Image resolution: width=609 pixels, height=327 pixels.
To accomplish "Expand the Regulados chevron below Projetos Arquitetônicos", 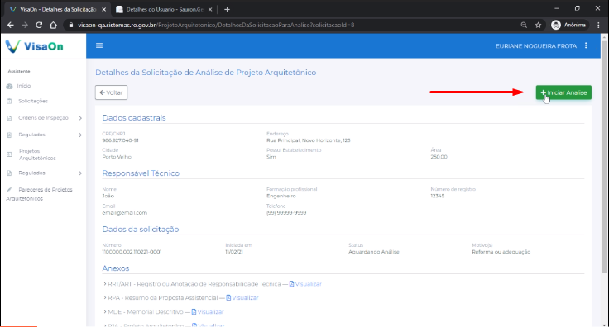I will pos(80,173).
